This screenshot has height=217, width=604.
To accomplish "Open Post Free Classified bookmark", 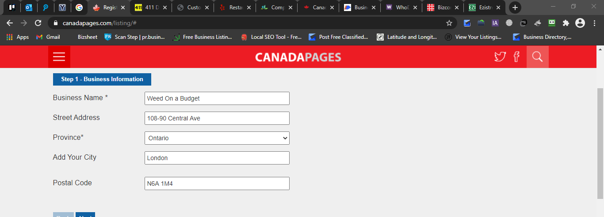I will click(339, 37).
